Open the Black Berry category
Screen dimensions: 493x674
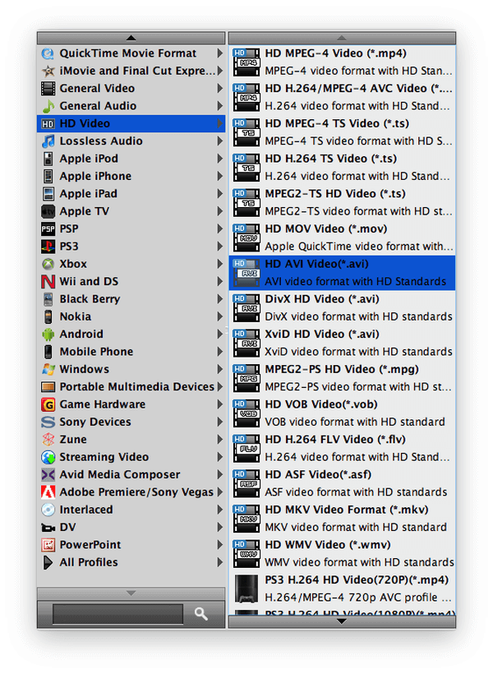(x=131, y=299)
